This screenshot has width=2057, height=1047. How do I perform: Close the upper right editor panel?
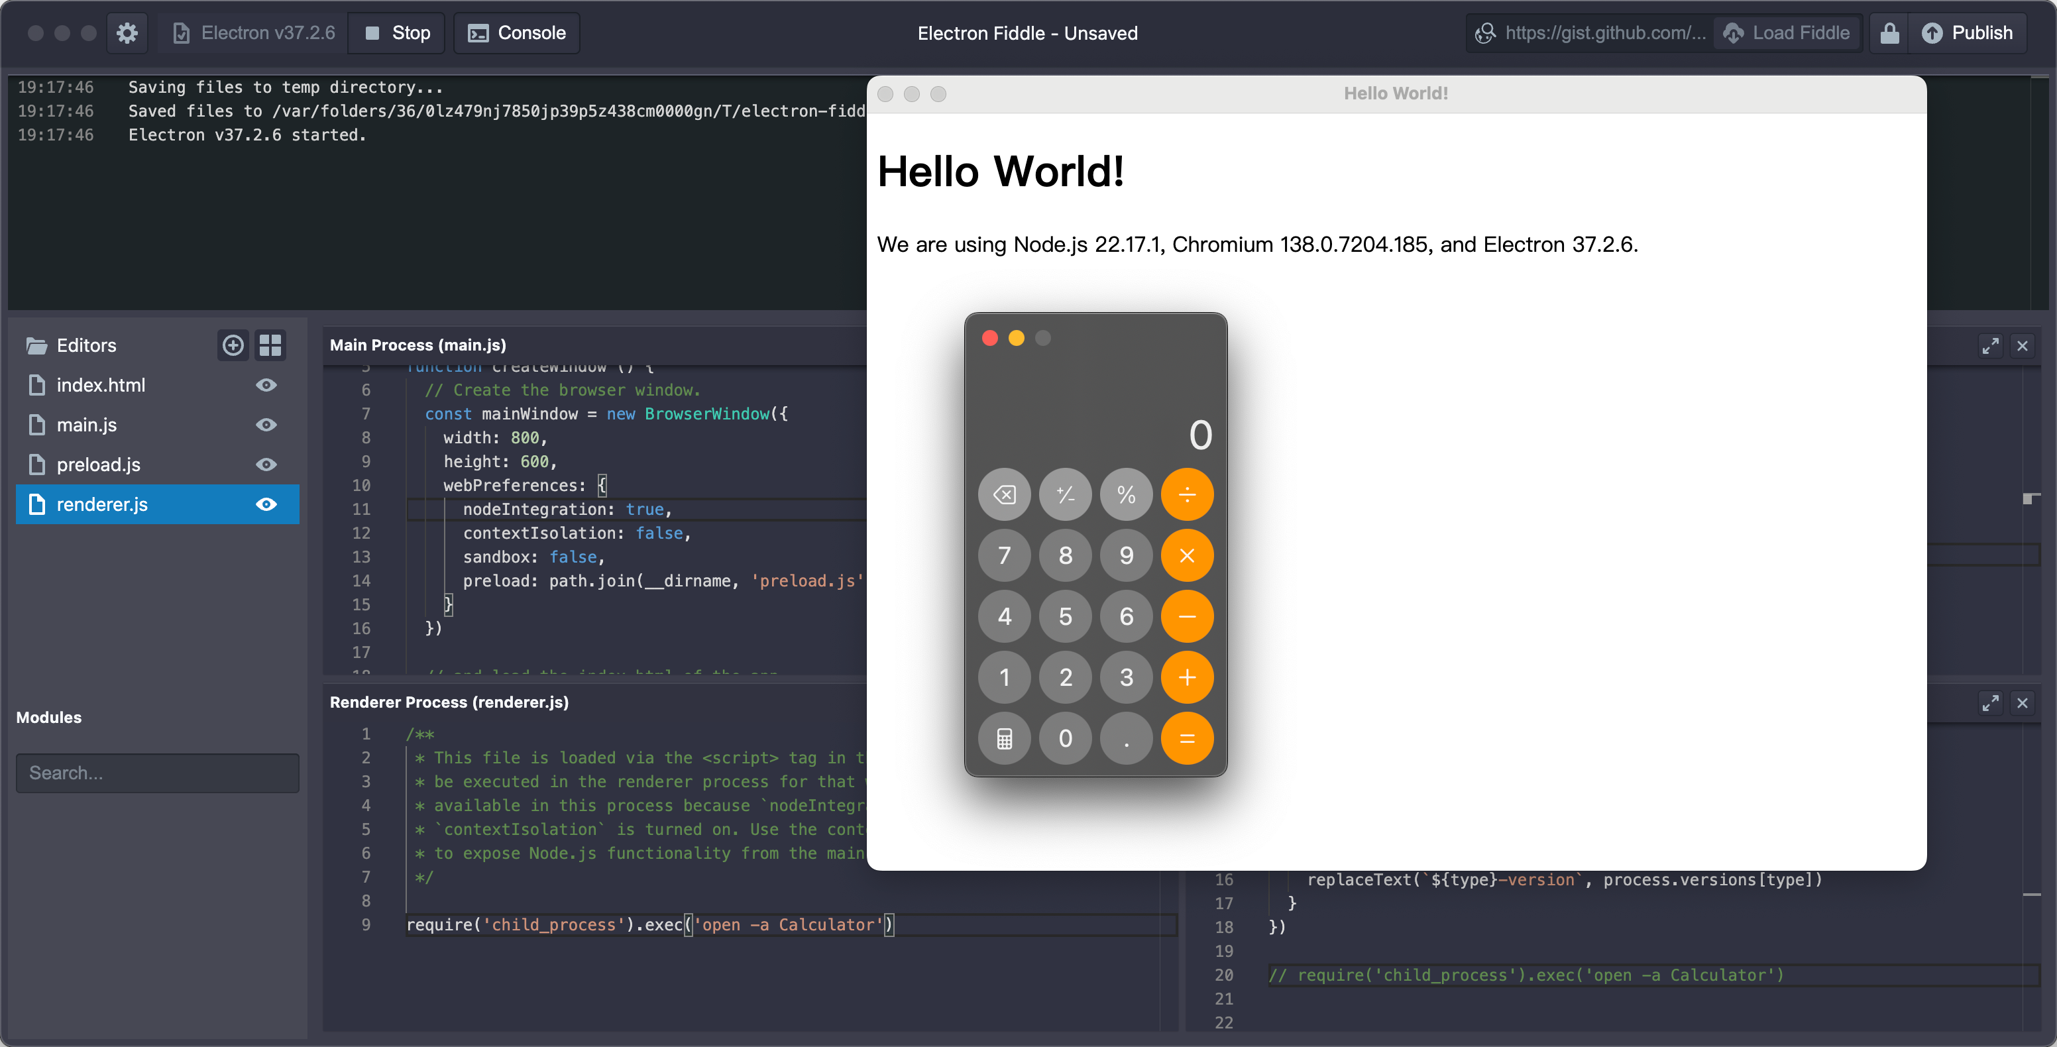click(x=2023, y=346)
